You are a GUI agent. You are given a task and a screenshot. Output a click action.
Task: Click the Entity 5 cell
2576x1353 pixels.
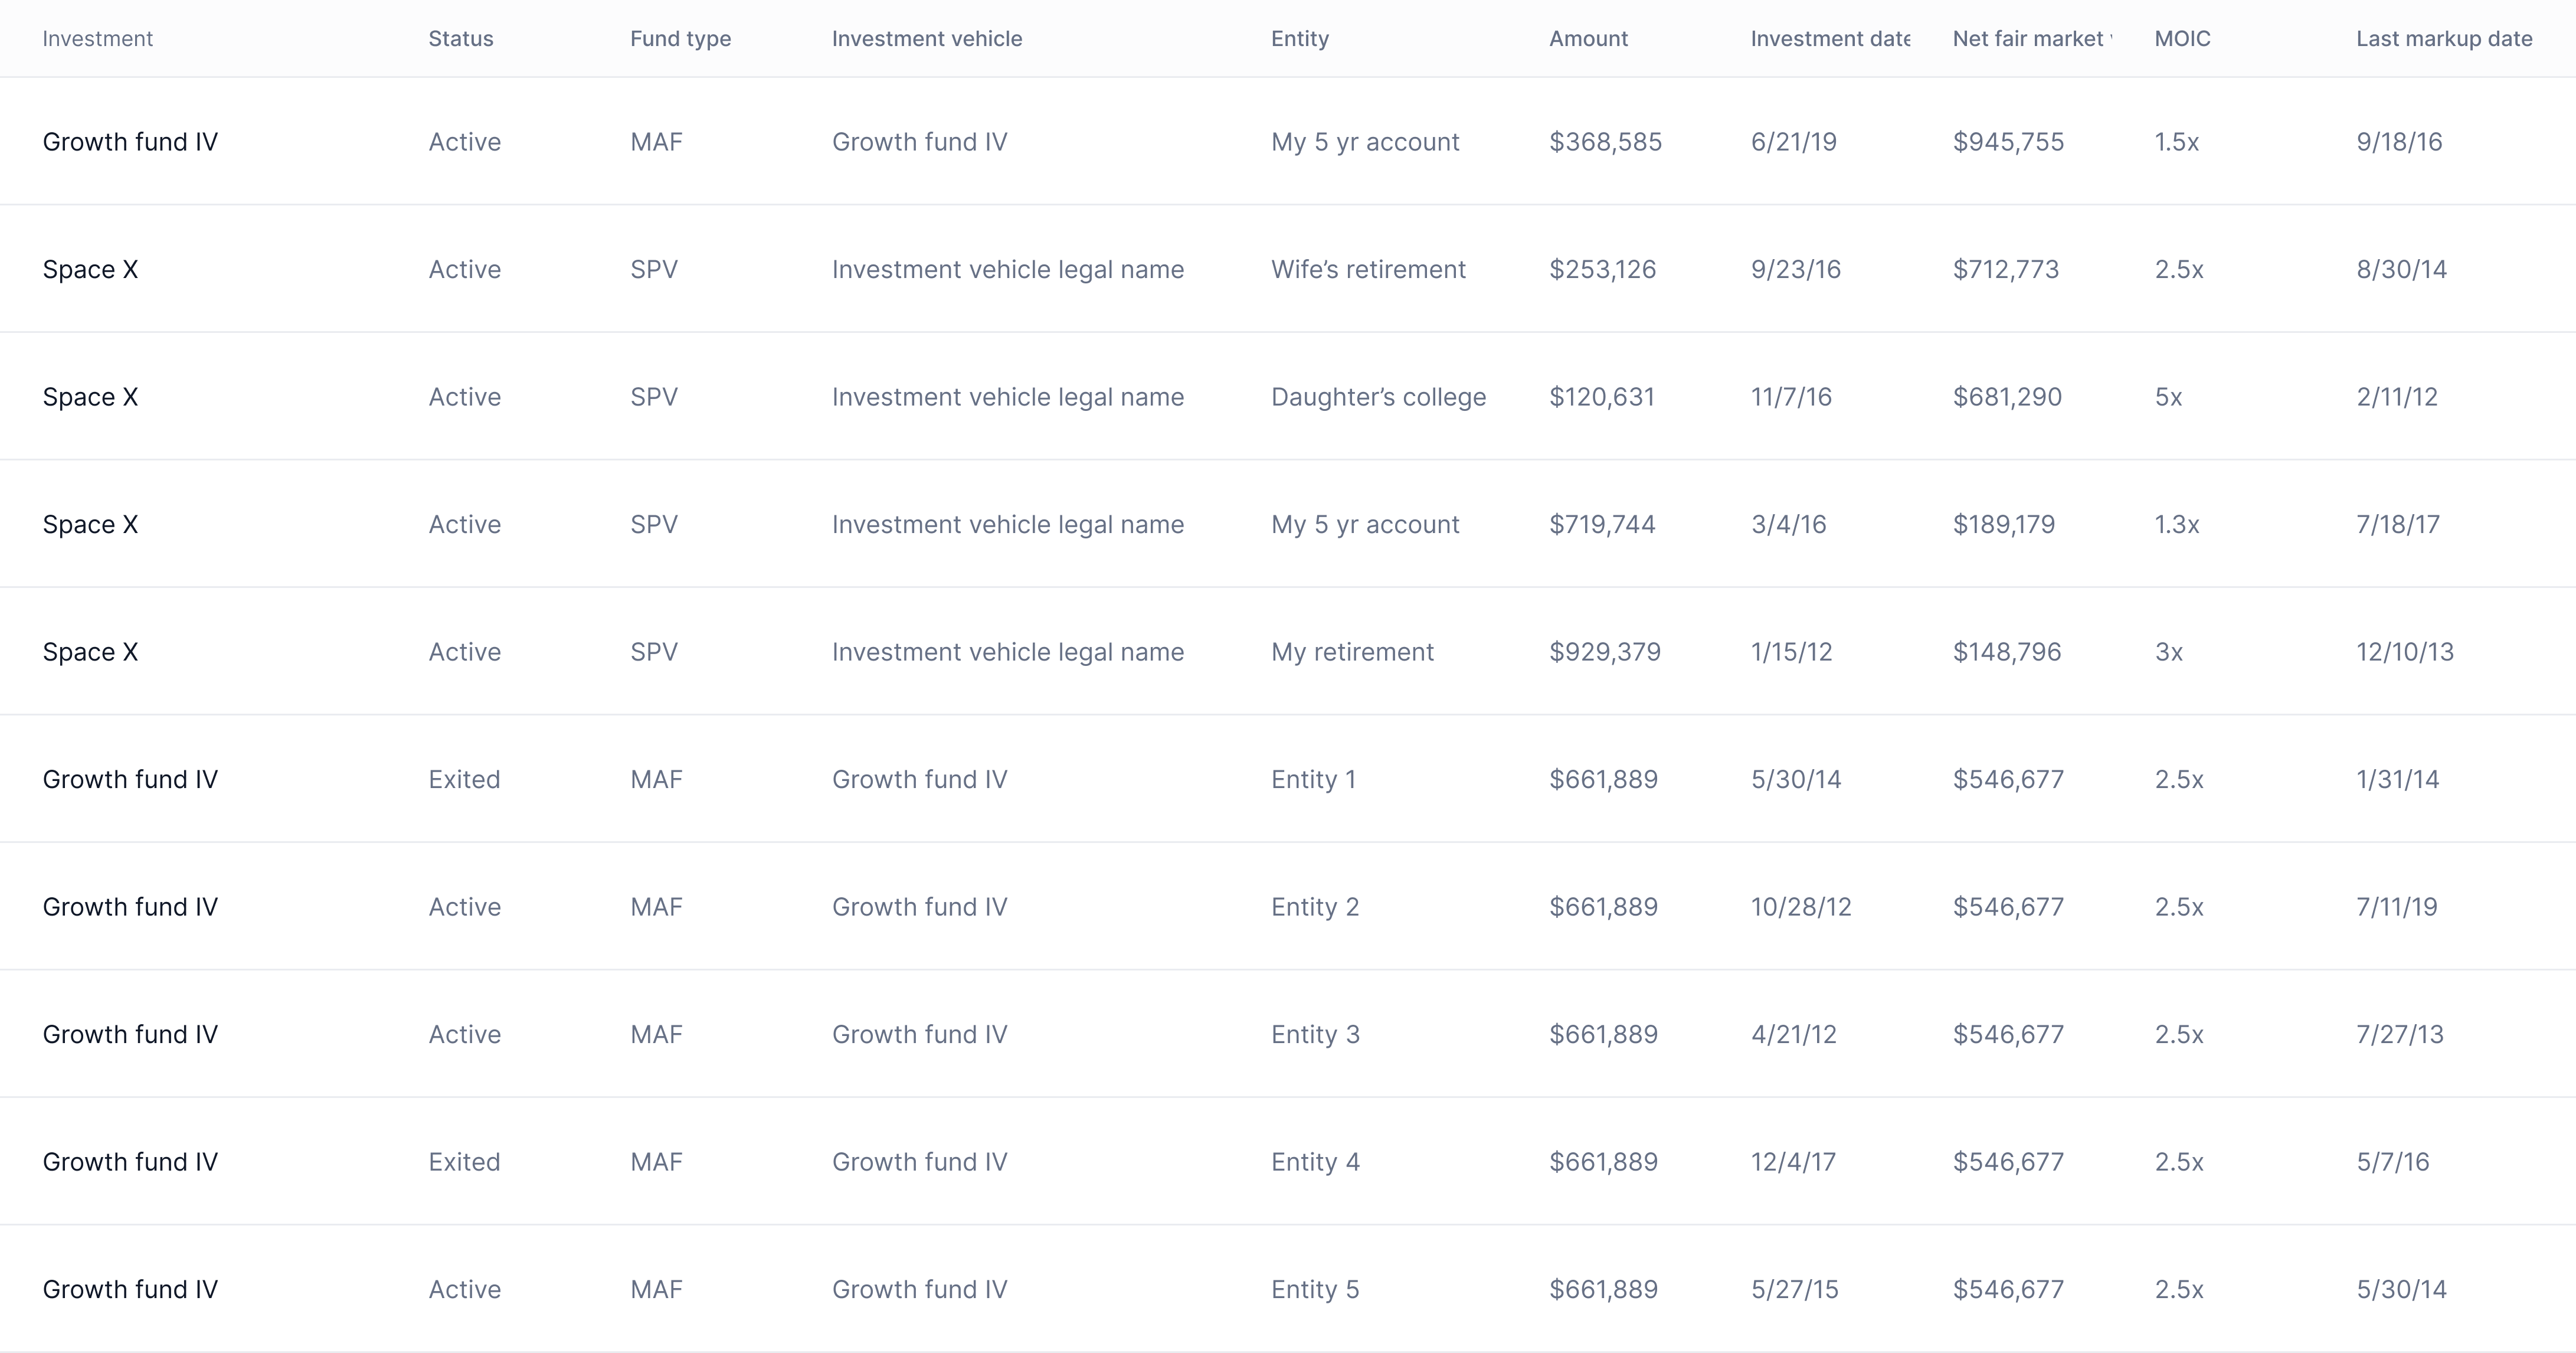pyautogui.click(x=1314, y=1289)
